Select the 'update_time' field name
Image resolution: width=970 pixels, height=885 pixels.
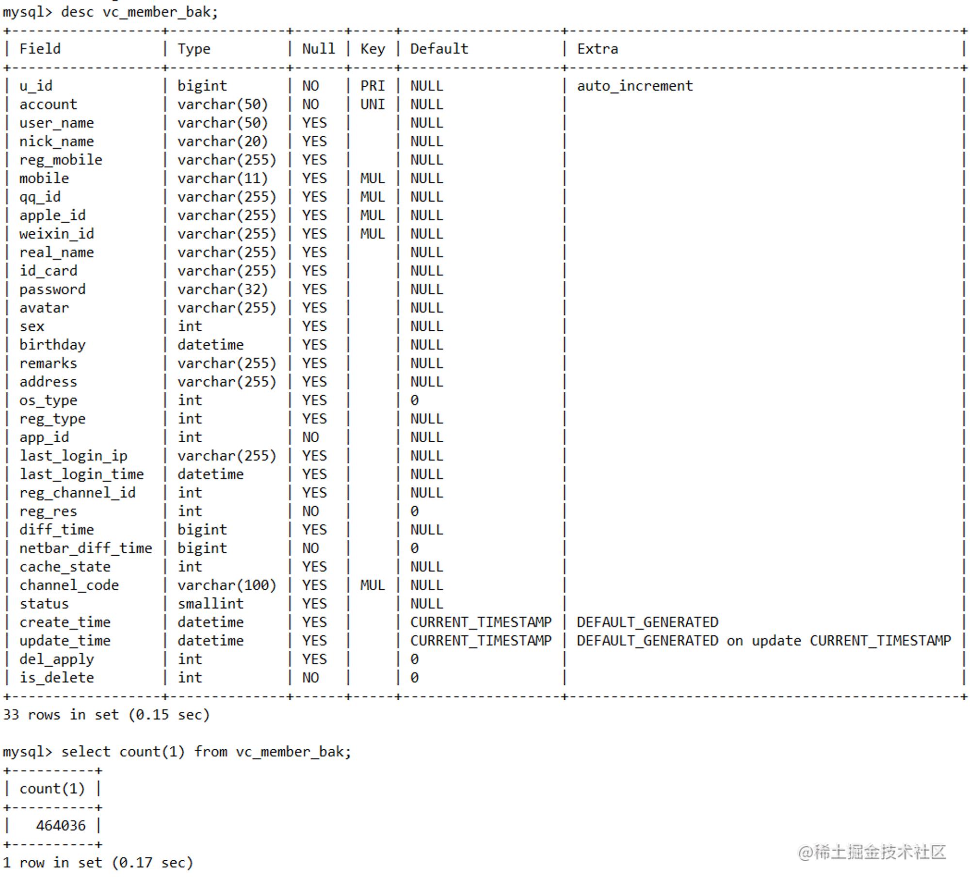tap(65, 641)
